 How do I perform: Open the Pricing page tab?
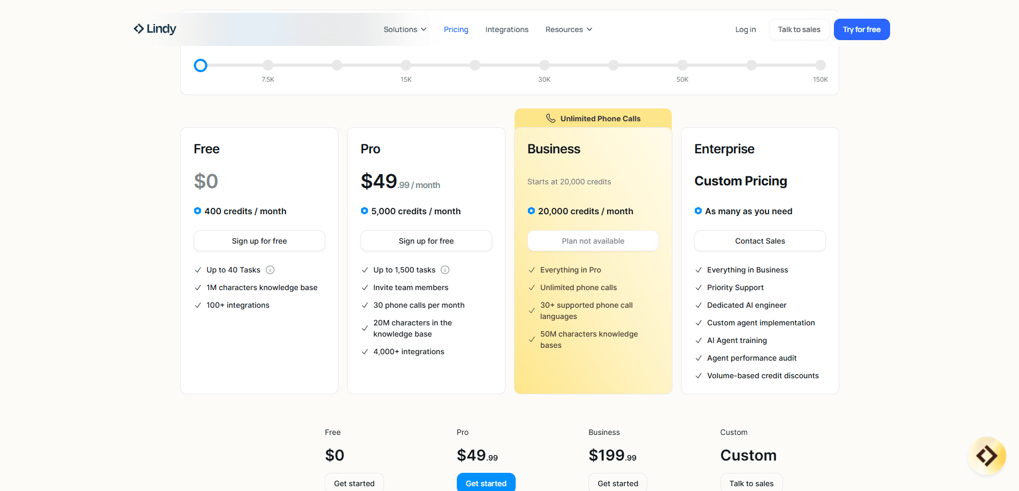(456, 29)
